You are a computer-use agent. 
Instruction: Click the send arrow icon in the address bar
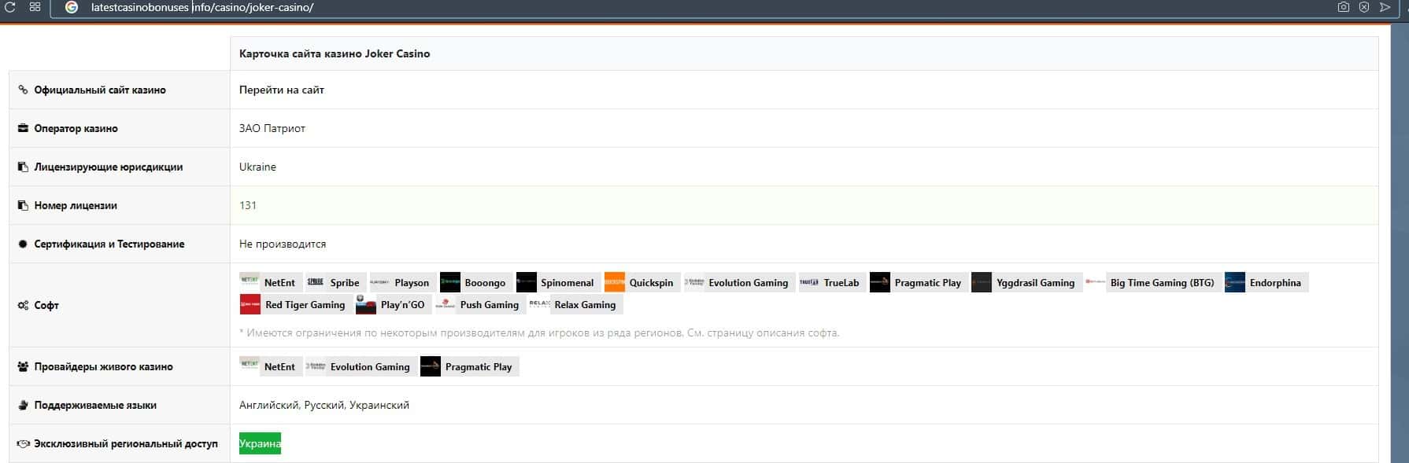[x=1385, y=7]
